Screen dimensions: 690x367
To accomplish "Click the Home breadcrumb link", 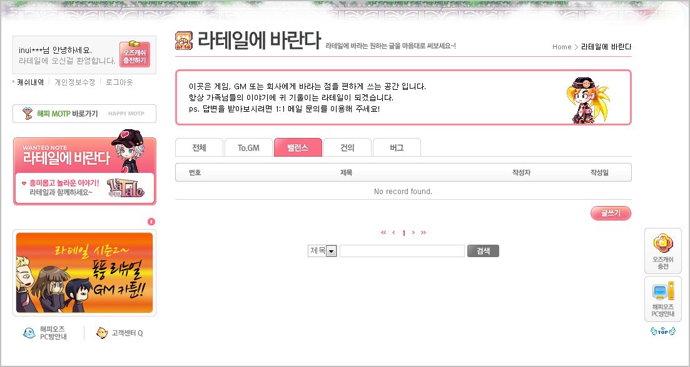I will coord(561,47).
